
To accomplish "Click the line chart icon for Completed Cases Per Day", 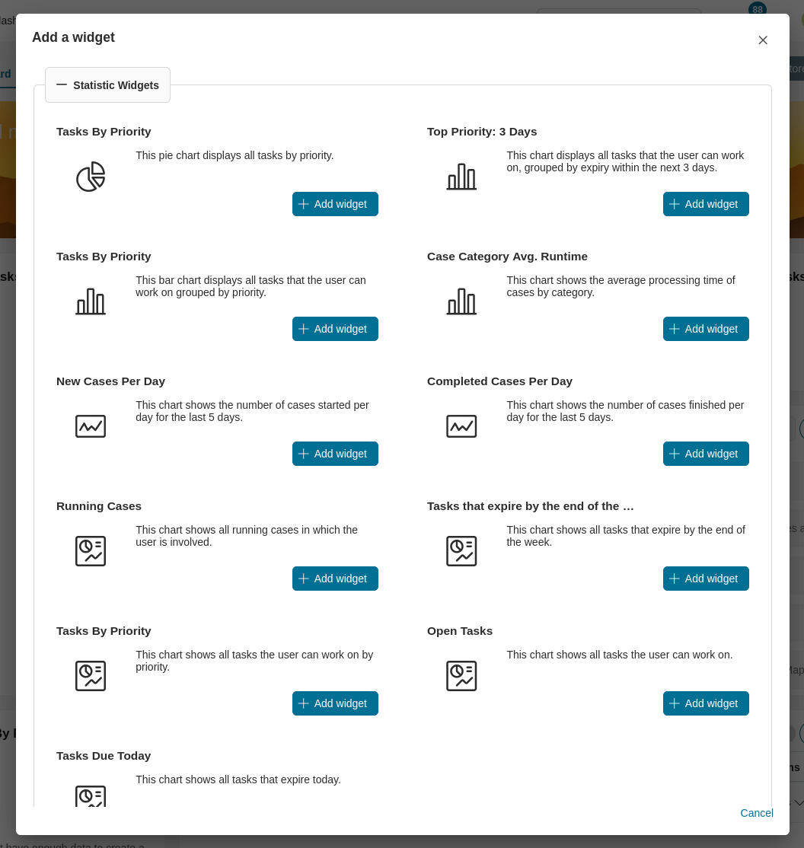I will (x=461, y=426).
